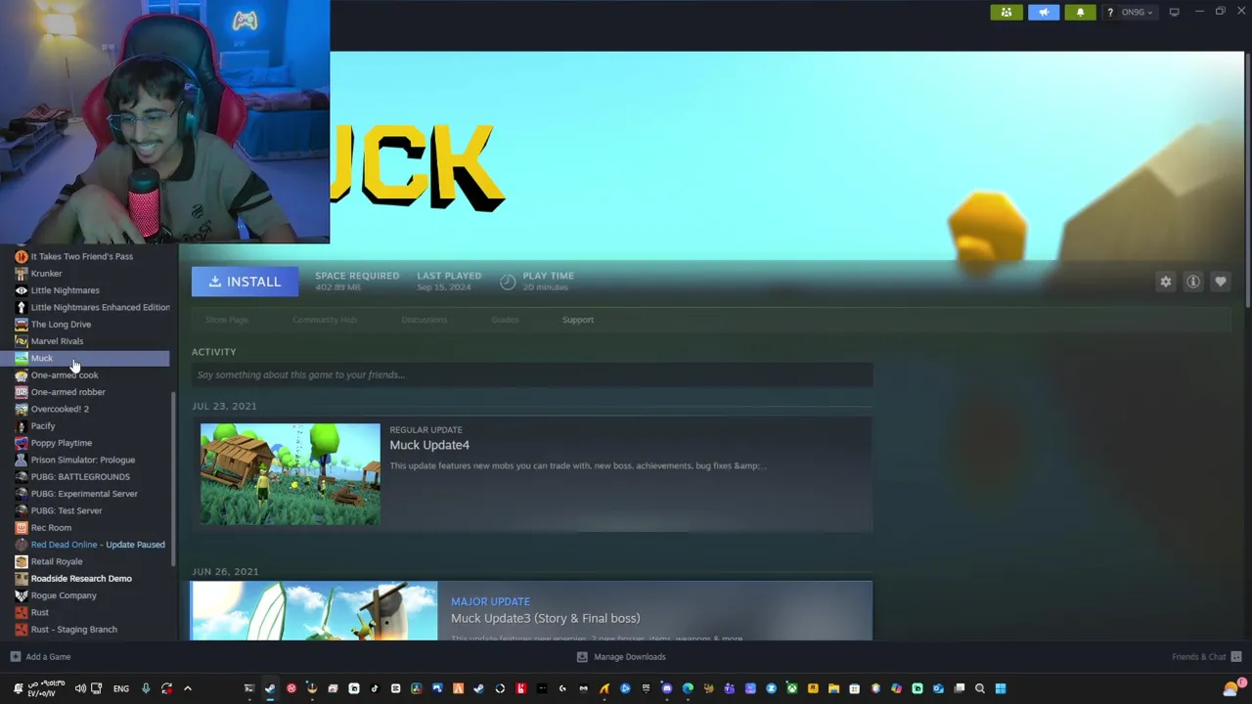Open Muck Update4 thumbnail image
This screenshot has height=704, width=1252.
pyautogui.click(x=291, y=474)
